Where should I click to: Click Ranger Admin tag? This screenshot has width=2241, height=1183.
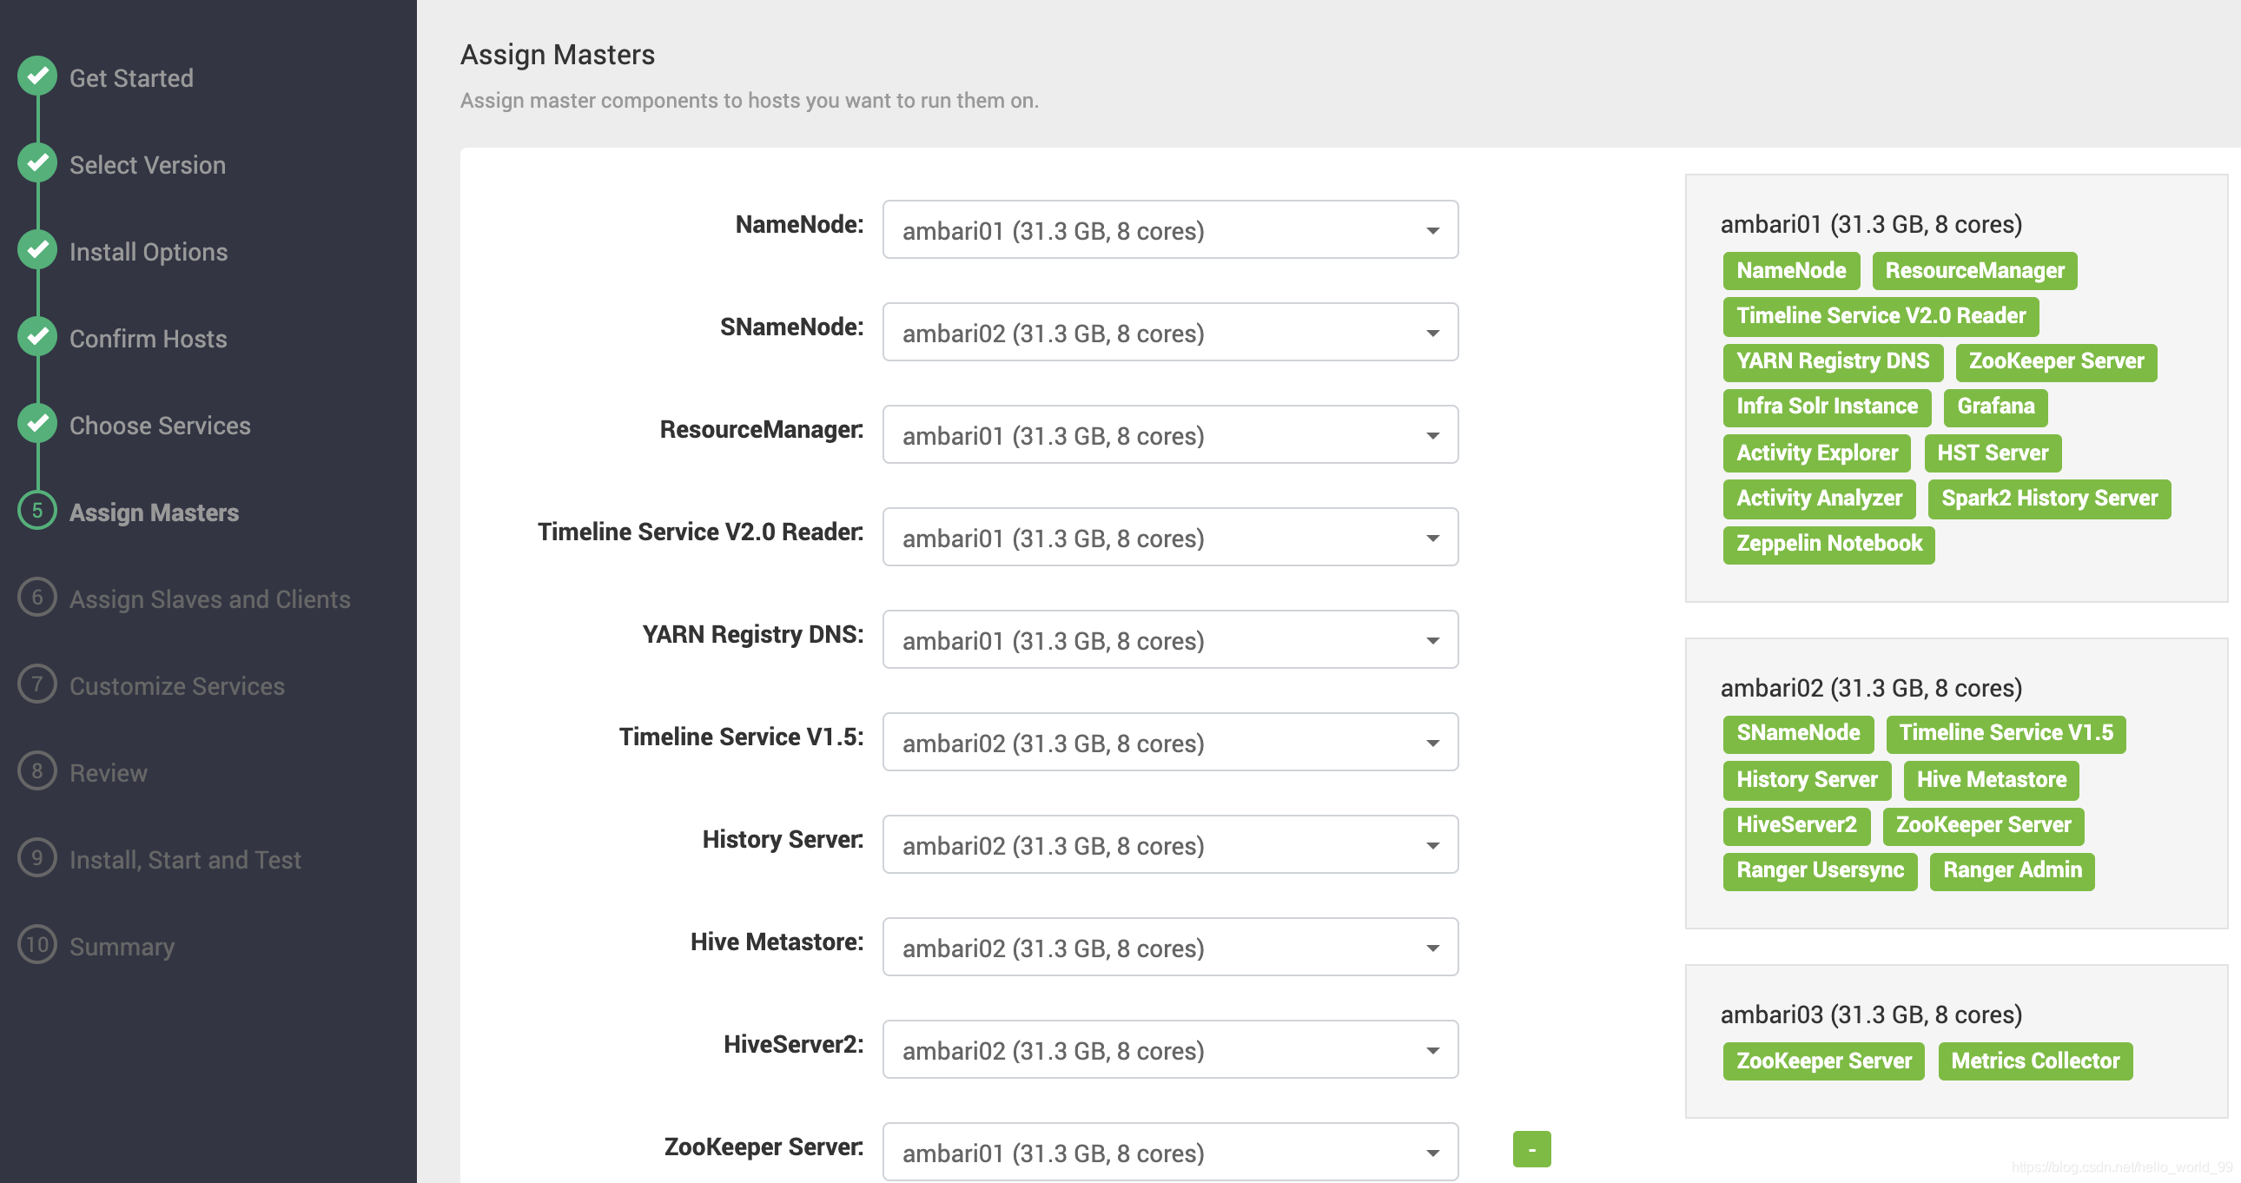(x=2013, y=869)
